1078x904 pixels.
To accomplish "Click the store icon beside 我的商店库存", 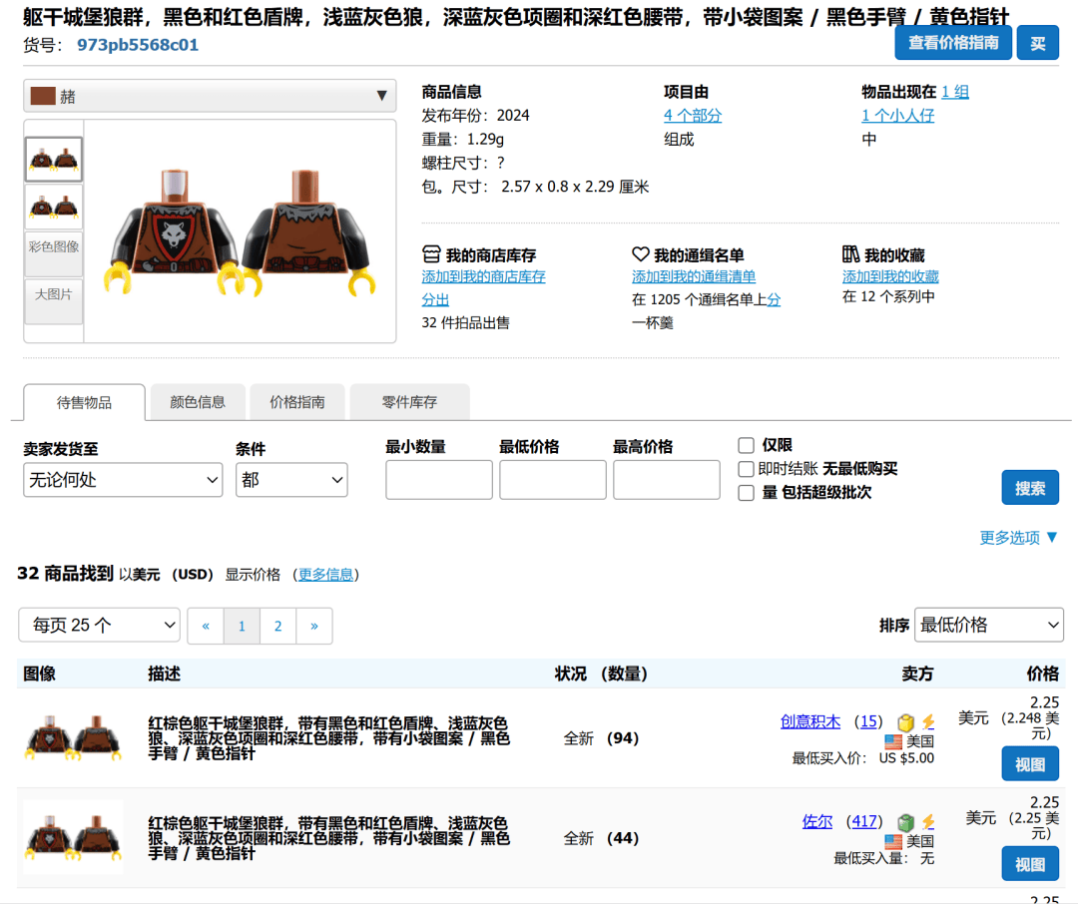I will click(431, 254).
